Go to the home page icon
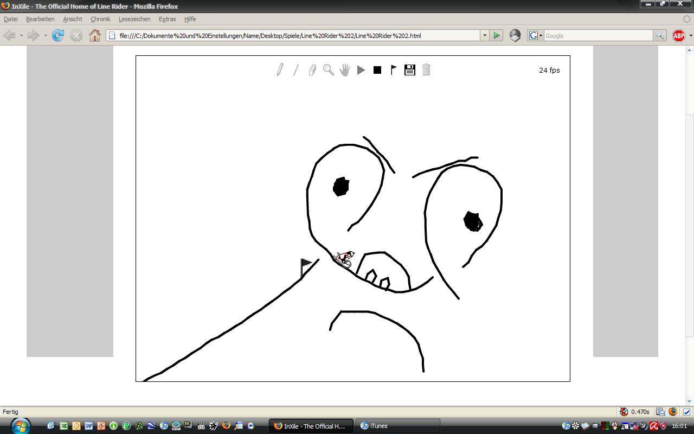The height and width of the screenshot is (434, 694). tap(95, 36)
